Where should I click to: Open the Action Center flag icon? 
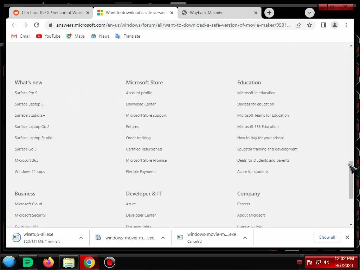(x=309, y=262)
